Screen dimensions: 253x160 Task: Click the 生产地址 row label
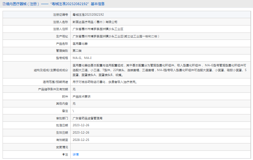coord(62,36)
